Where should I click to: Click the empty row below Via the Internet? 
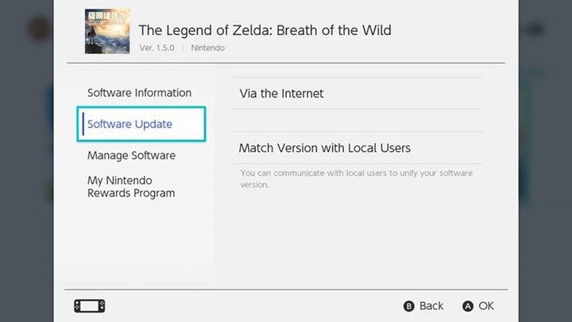(357, 120)
